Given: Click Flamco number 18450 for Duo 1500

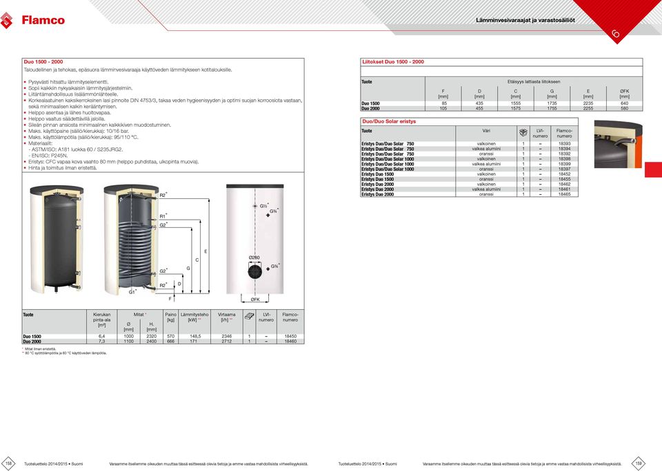Looking at the screenshot, I should [x=290, y=337].
